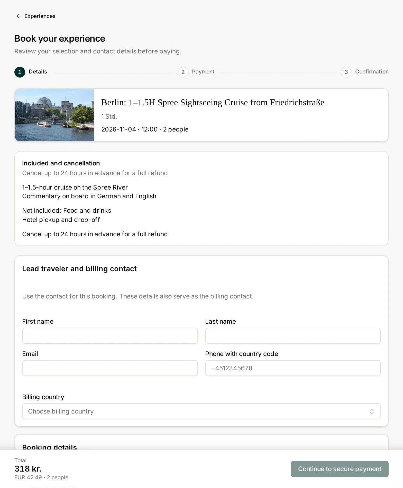Click the billing country up-down chevron icon

pyautogui.click(x=371, y=411)
